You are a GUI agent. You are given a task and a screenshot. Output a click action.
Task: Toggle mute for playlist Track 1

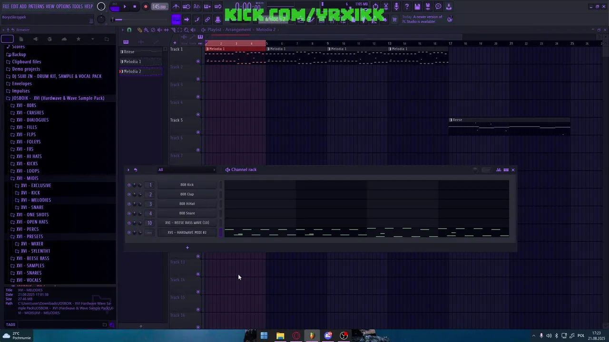(198, 61)
